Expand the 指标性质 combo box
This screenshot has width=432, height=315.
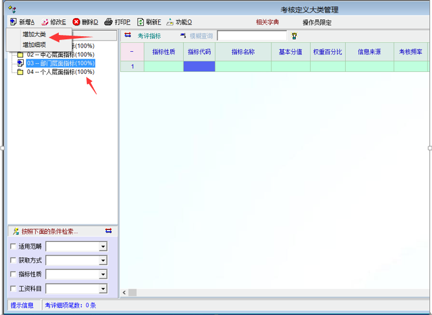click(x=103, y=274)
